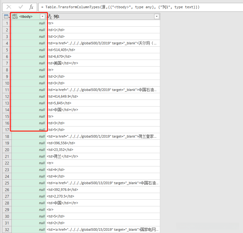The image size is (243, 233).
Task: Click the cell <td>美国</td></tr>
Action: click(103, 63)
